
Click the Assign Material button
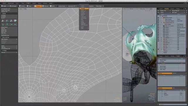tap(178, 11)
